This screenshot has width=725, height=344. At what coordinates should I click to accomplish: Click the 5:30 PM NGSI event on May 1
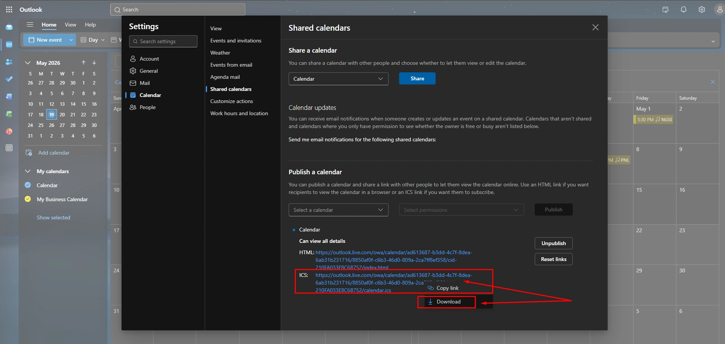pyautogui.click(x=654, y=119)
